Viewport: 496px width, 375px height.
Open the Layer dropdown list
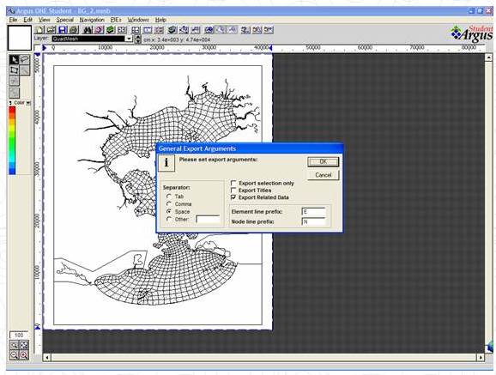click(129, 39)
